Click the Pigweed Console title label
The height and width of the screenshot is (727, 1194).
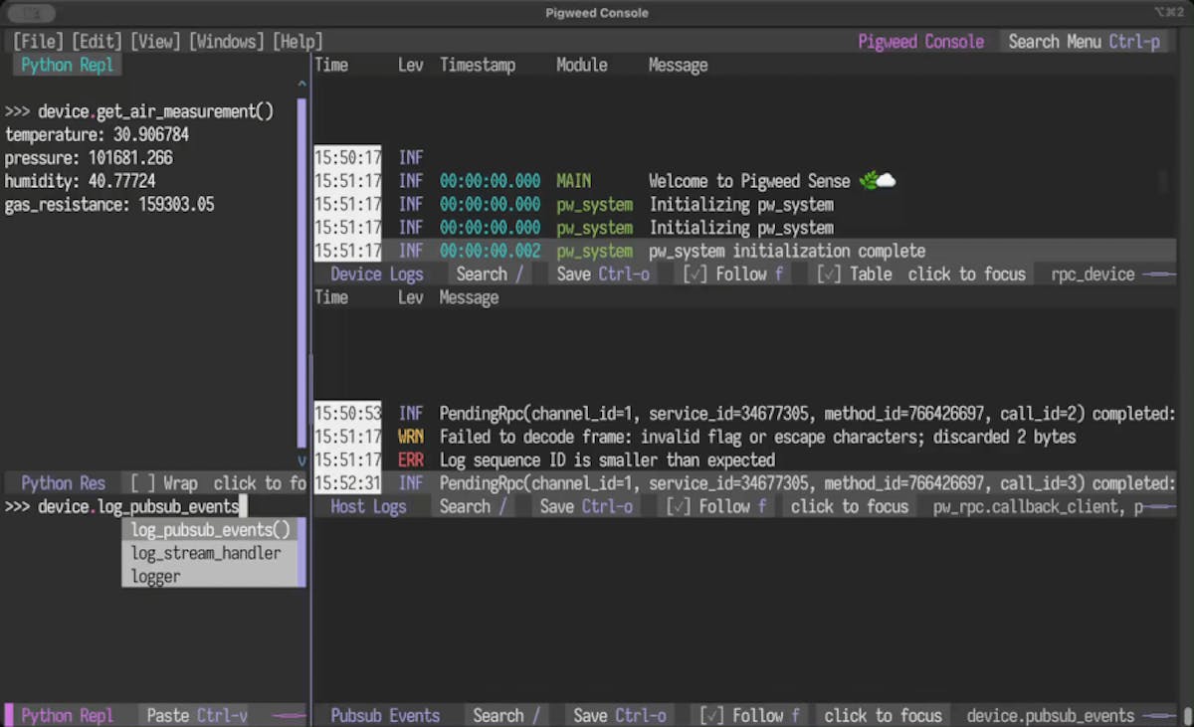921,42
